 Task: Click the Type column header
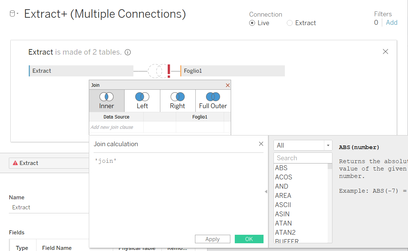click(x=22, y=248)
